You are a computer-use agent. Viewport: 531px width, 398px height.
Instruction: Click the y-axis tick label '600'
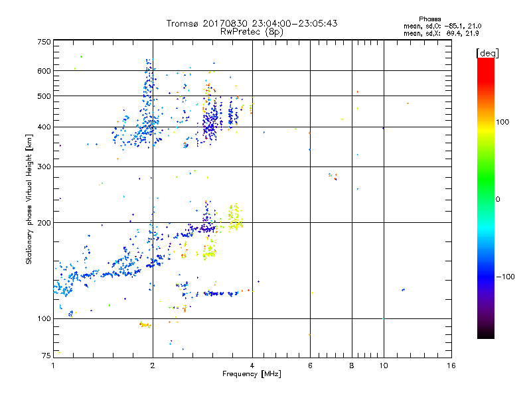(x=44, y=71)
